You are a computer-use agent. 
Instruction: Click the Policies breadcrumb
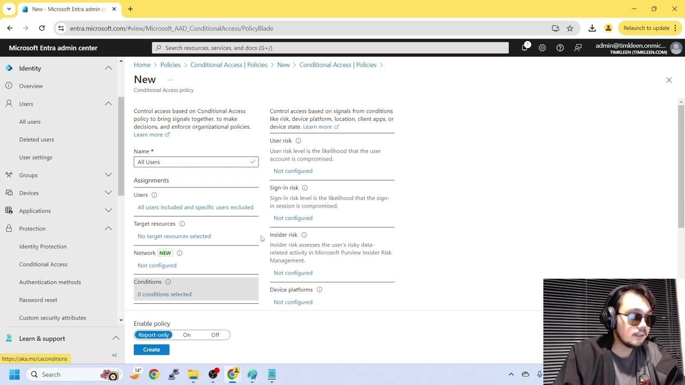[x=170, y=65]
